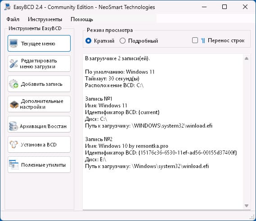Click the wrench icon for Редактировать меню загрузки

click(13, 64)
